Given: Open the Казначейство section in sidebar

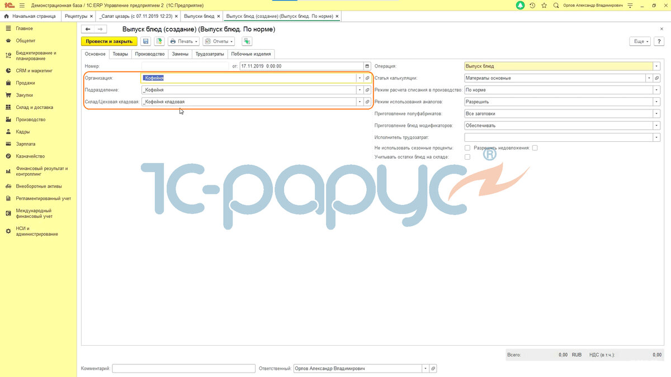Looking at the screenshot, I should click(30, 156).
